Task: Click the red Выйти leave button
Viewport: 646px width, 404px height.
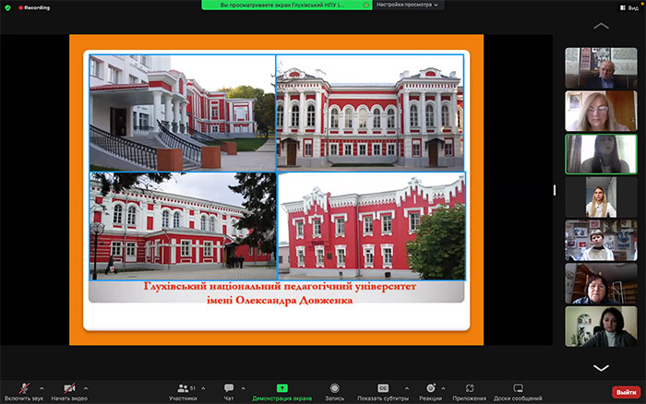Action: [626, 392]
